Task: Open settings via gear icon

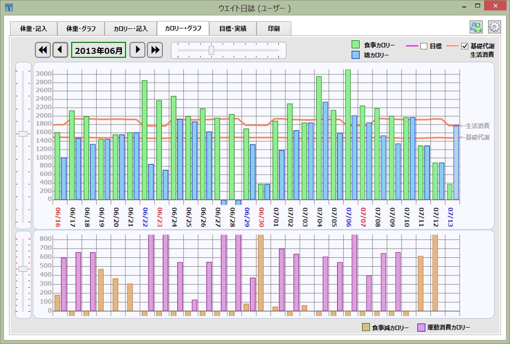Action: click(x=495, y=27)
